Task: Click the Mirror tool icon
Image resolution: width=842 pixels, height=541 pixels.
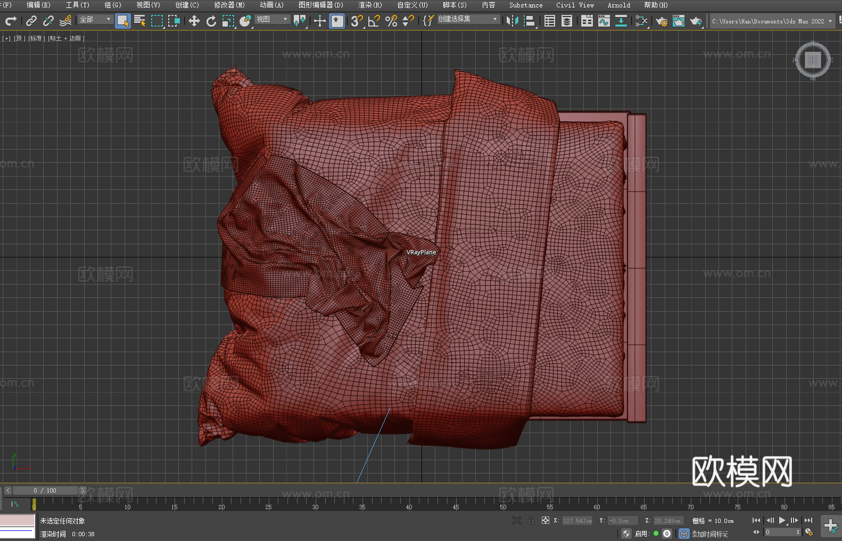Action: 512,21
